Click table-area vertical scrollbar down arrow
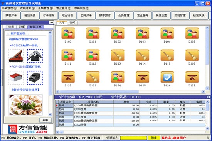Viewport: 212px width, 141px height. point(207,88)
